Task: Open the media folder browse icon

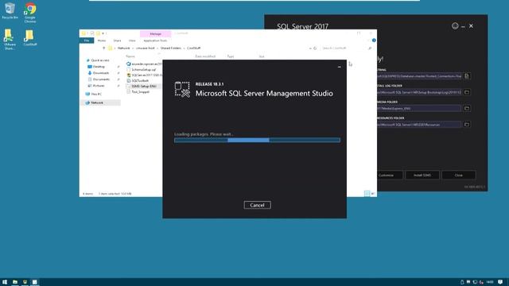Action: (x=467, y=108)
